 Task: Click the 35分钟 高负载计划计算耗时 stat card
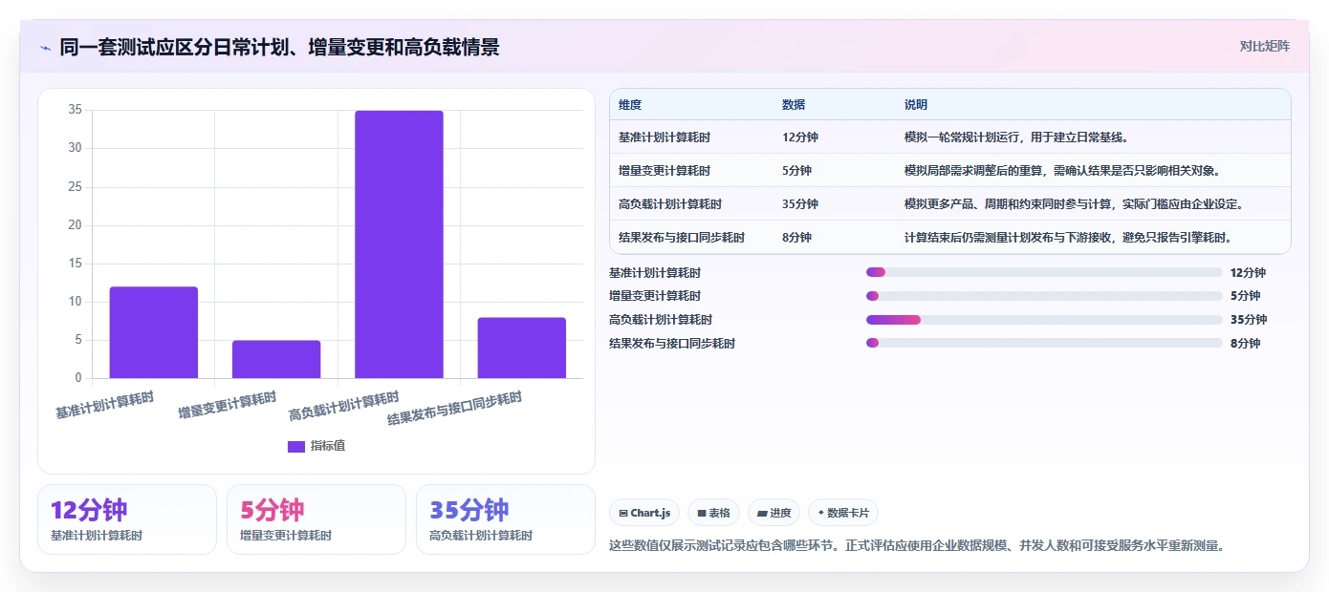pyautogui.click(x=506, y=519)
